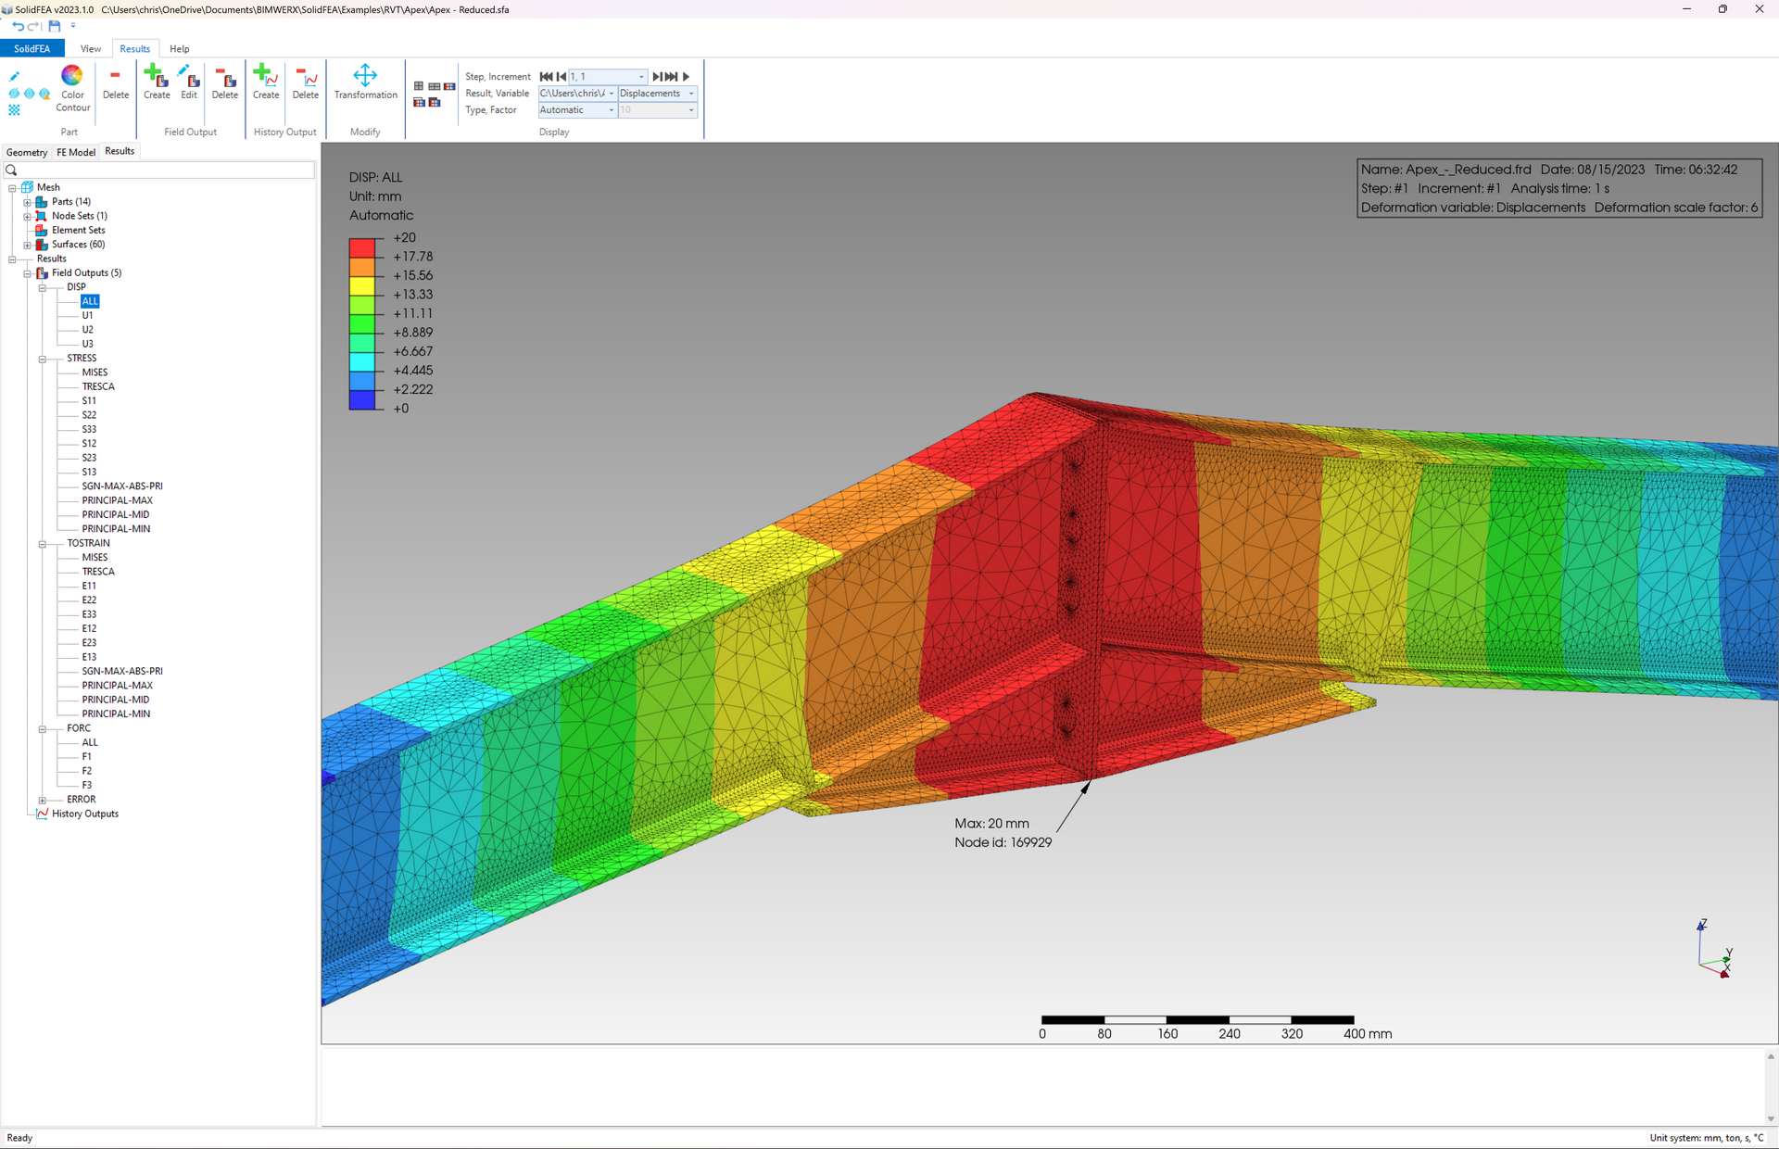
Task: Switch to the View ribbon tab
Action: [x=91, y=49]
